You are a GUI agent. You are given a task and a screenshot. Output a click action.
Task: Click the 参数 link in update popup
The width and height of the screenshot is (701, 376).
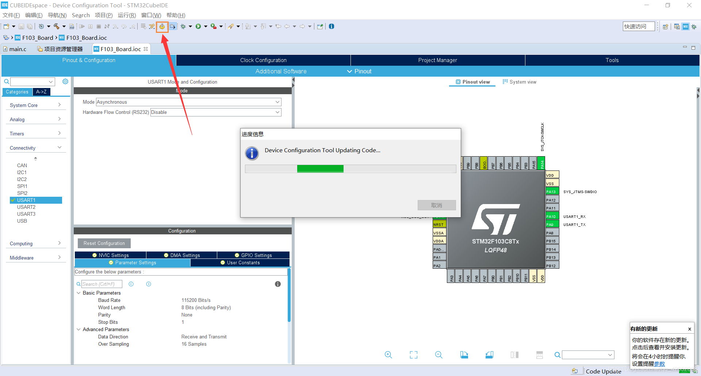tap(659, 364)
